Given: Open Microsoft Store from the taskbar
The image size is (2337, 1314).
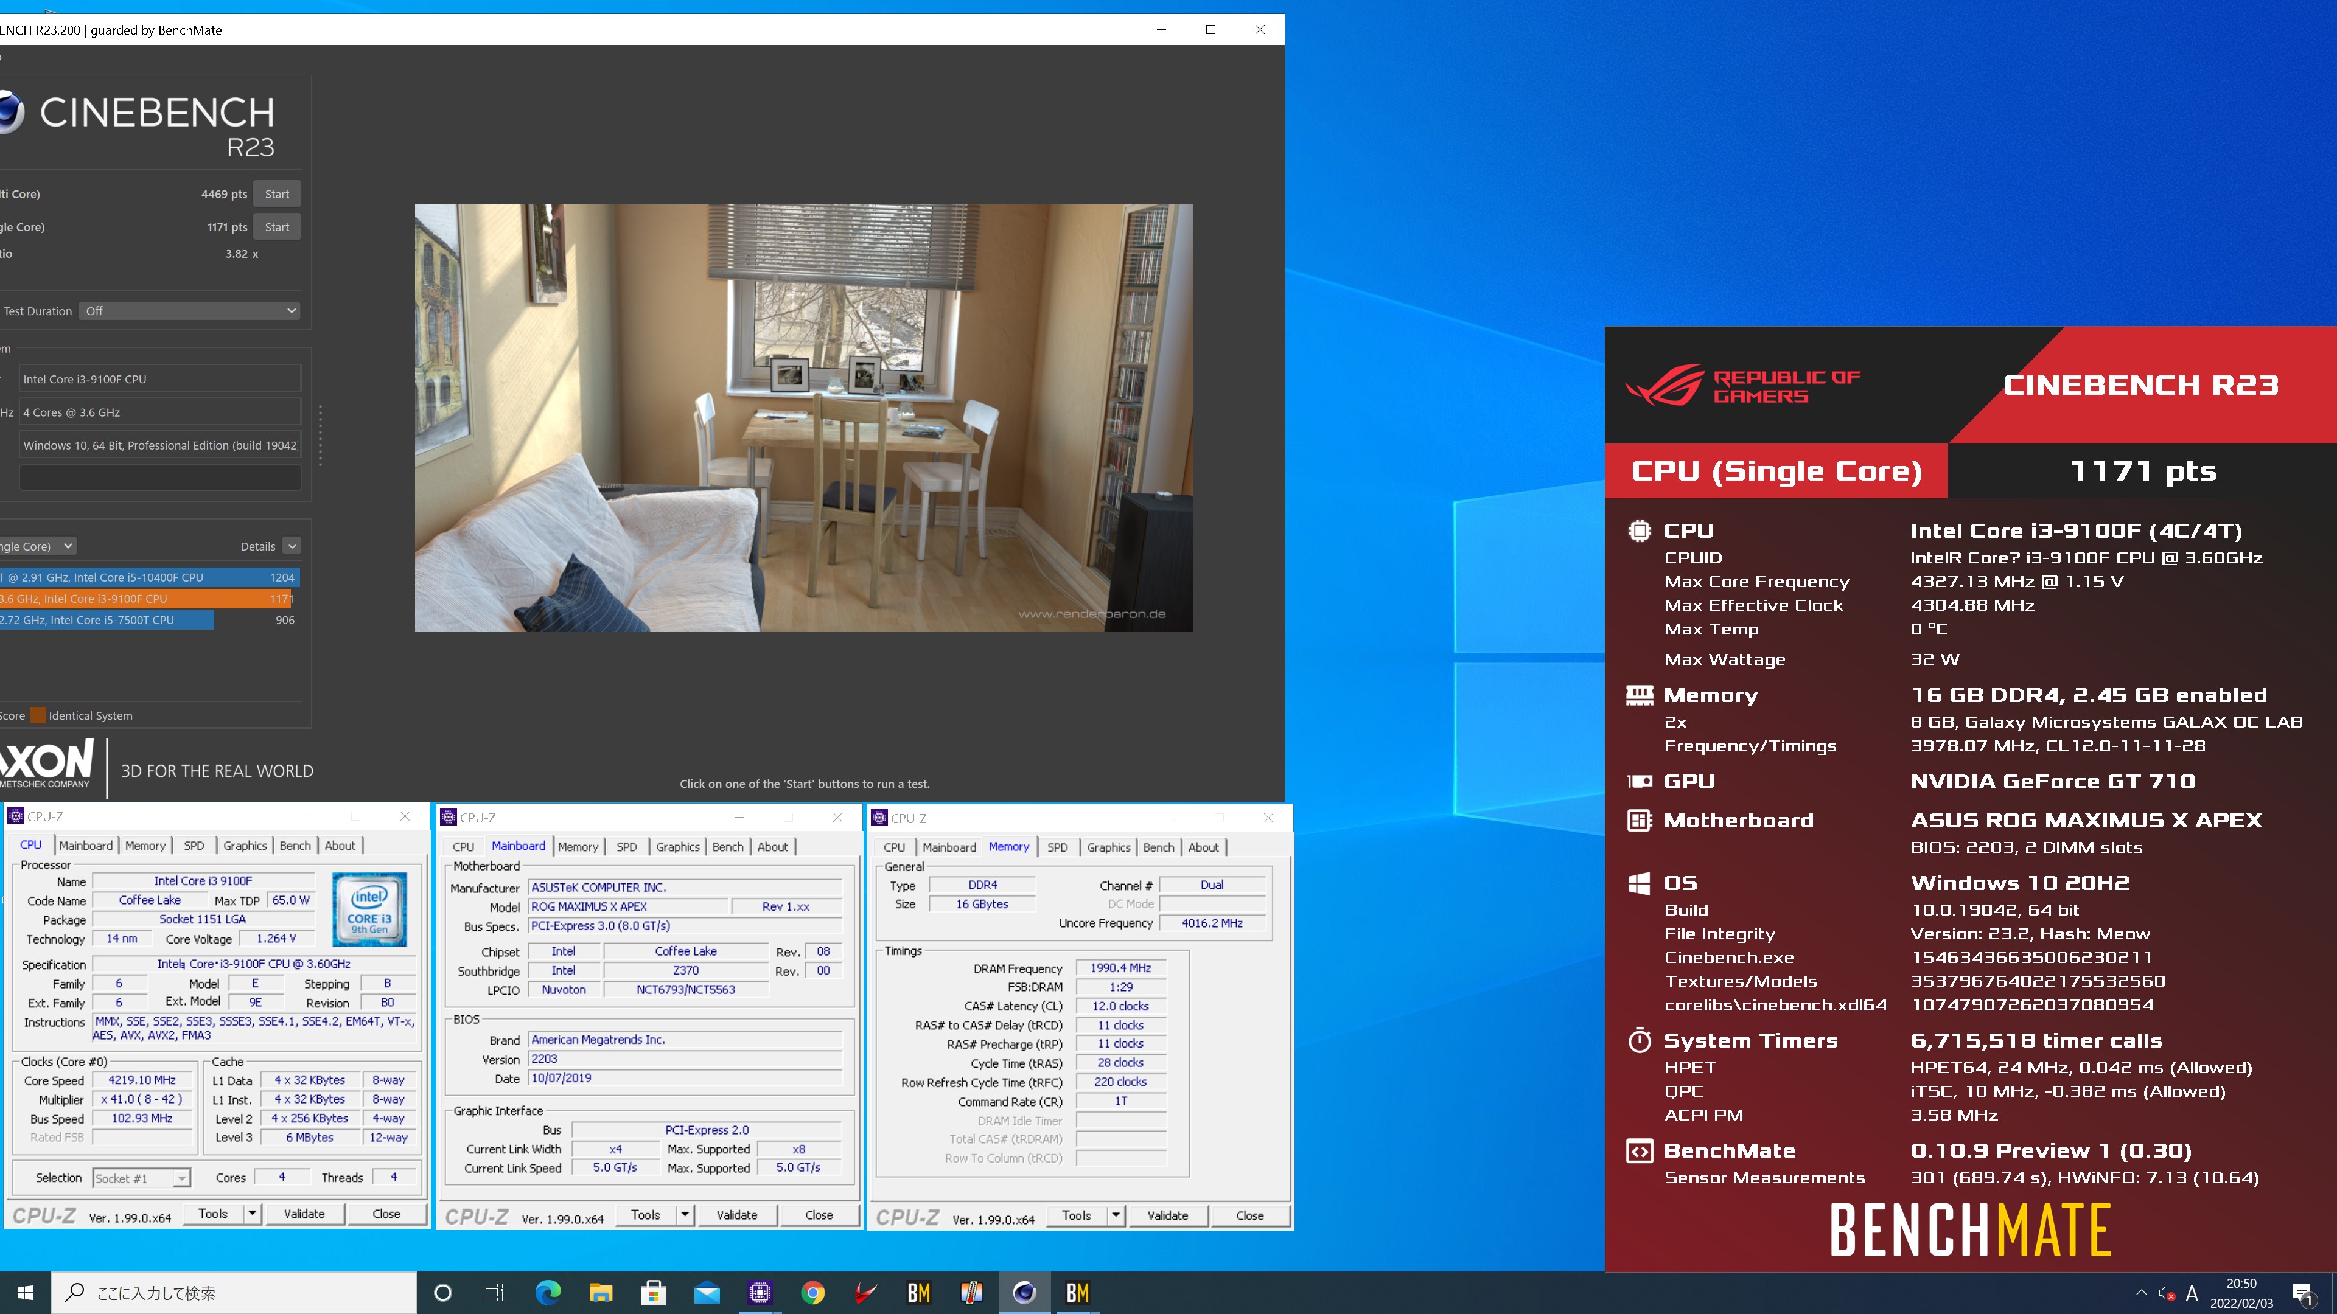Looking at the screenshot, I should tap(653, 1292).
